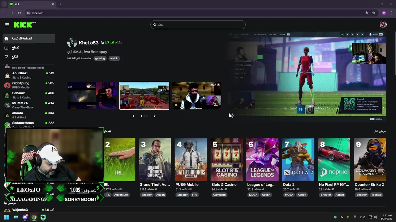Open the Counter-Strike 2 category card

[x=370, y=160]
